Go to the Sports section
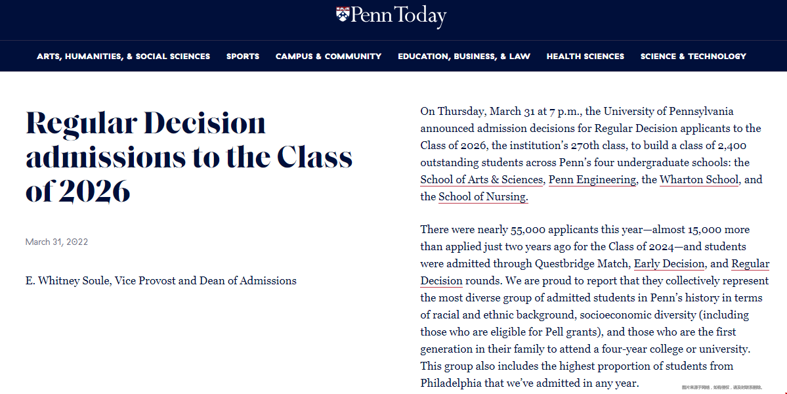Image resolution: width=787 pixels, height=394 pixels. click(243, 56)
